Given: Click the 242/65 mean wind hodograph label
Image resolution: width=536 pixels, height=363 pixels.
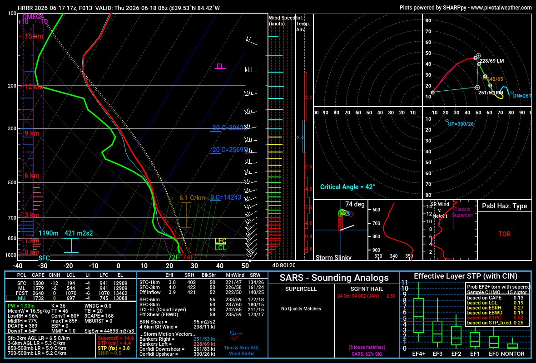Looking at the screenshot, I should (495, 79).
